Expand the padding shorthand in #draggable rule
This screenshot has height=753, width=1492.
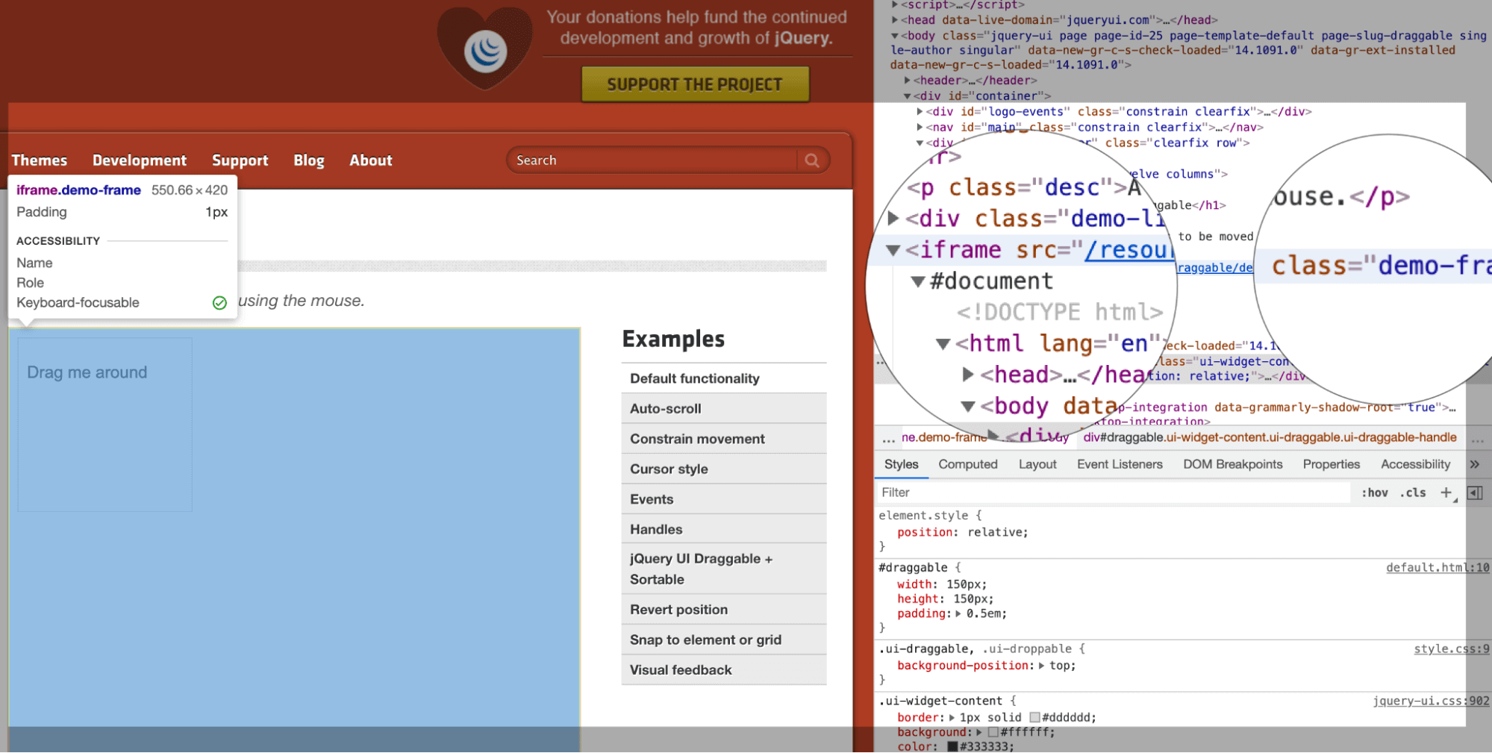coord(958,613)
